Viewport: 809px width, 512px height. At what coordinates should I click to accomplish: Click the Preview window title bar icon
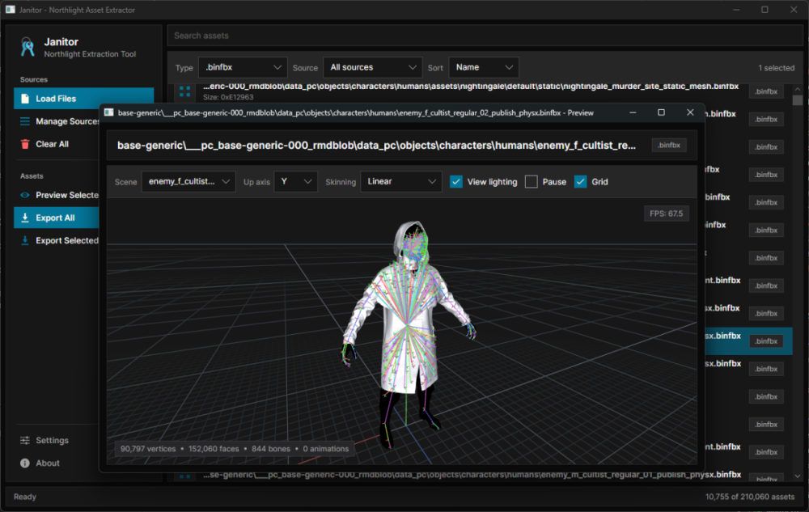pos(109,112)
